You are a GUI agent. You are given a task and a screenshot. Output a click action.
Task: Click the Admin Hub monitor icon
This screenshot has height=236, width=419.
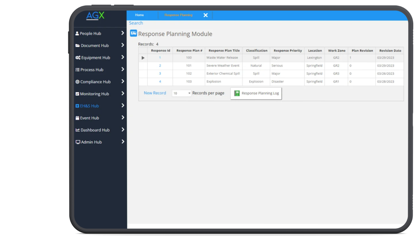pyautogui.click(x=78, y=142)
